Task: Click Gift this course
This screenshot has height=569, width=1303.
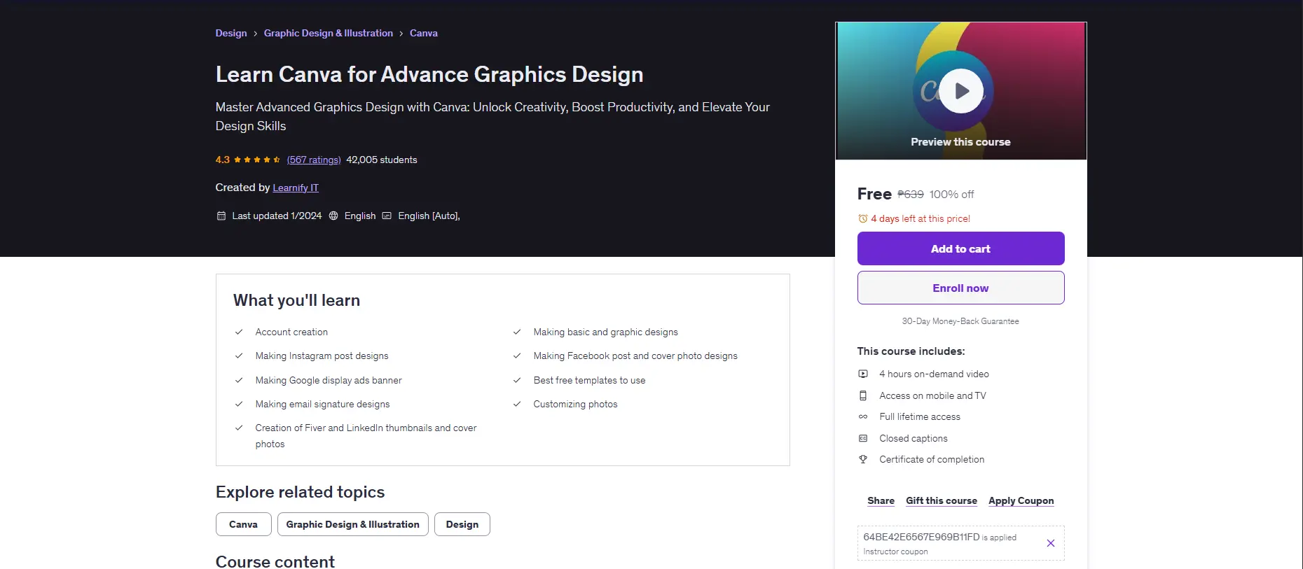Action: (941, 500)
